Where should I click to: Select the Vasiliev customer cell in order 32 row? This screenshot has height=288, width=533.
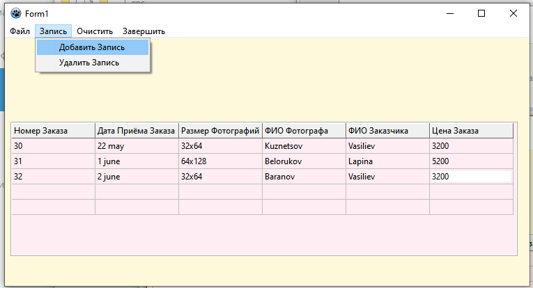388,177
